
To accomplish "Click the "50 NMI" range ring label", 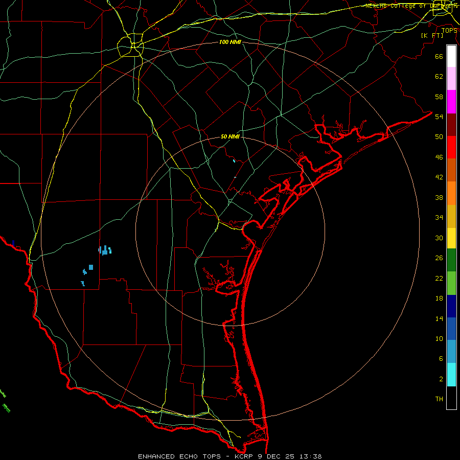I will (x=230, y=136).
